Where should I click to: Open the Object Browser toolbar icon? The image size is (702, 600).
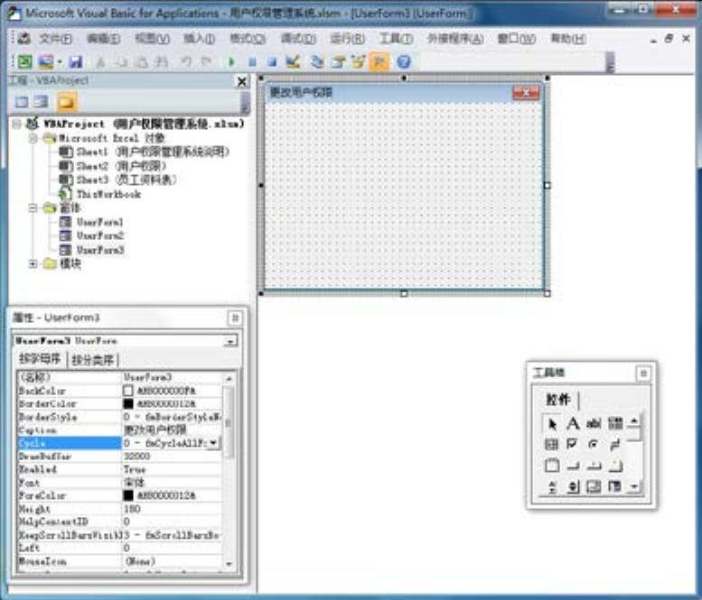pos(358,61)
